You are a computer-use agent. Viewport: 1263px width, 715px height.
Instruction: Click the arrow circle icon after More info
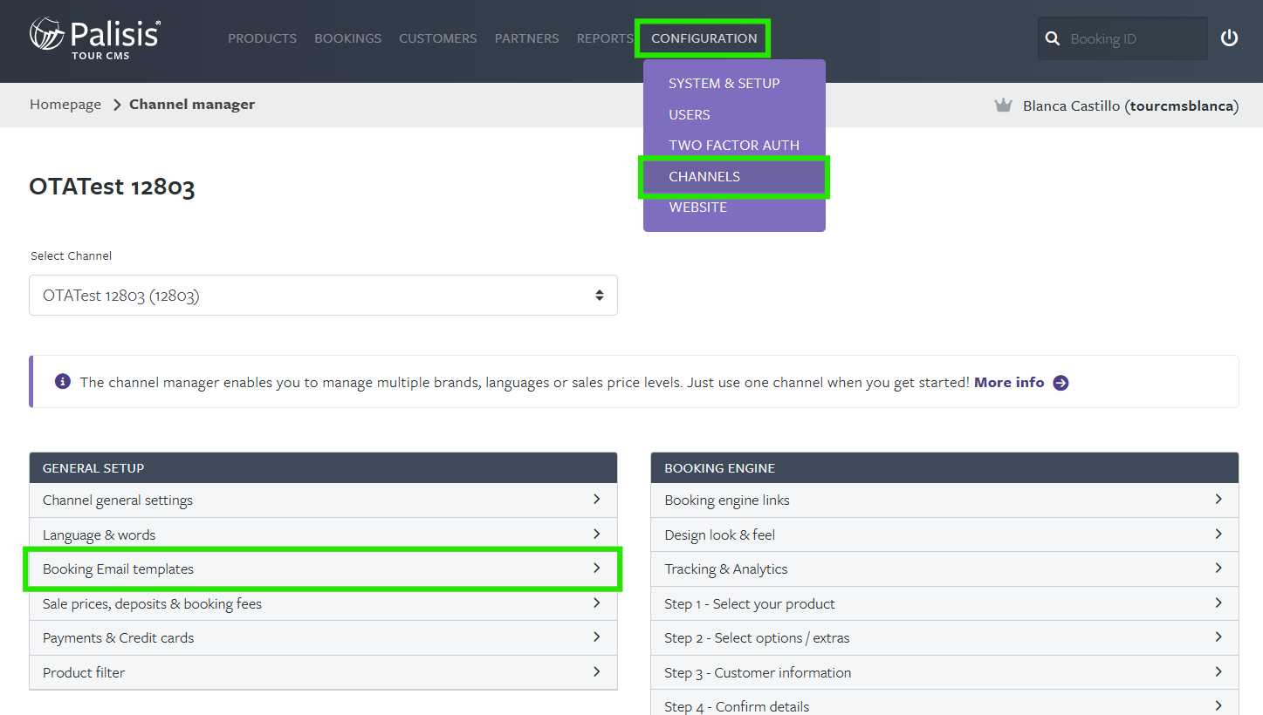pos(1061,383)
